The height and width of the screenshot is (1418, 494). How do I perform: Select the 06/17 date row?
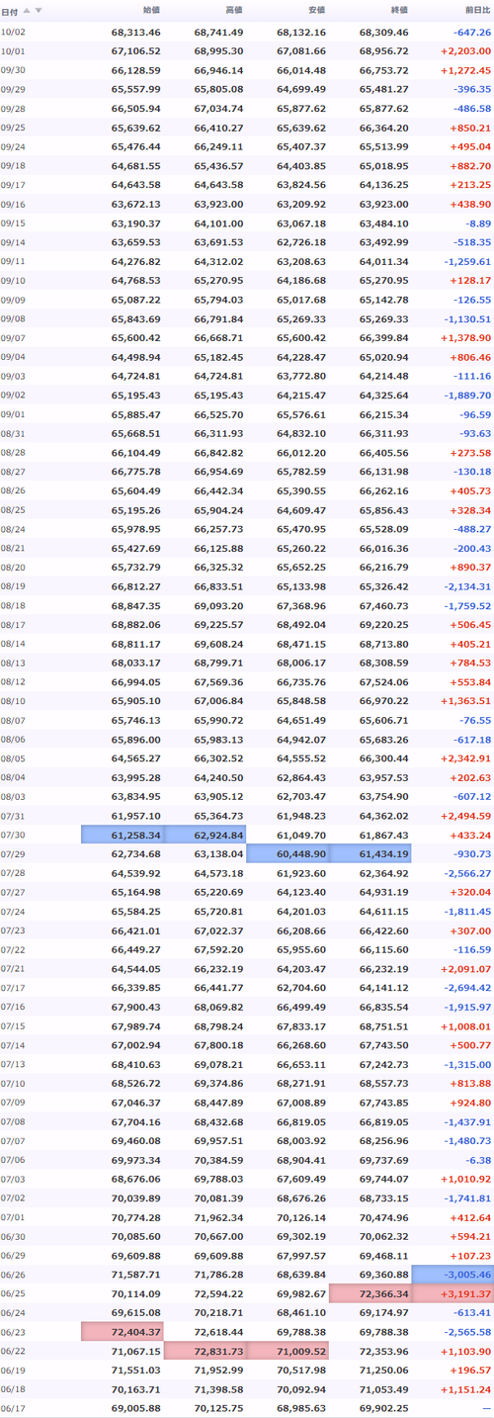coord(247,1408)
